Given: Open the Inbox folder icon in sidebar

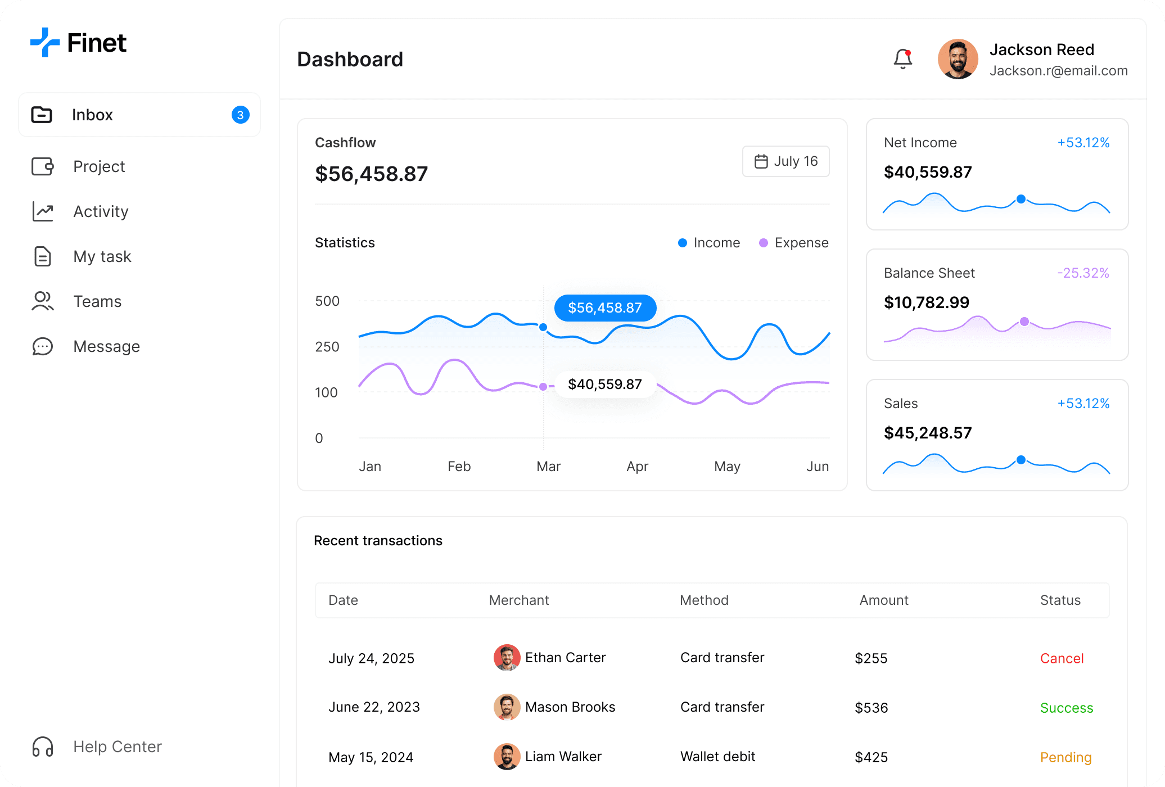Looking at the screenshot, I should pyautogui.click(x=43, y=115).
